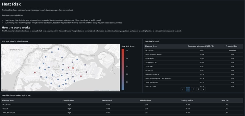
Task: Click Jurong West's 0.45 heat hazard value
Action: 108,113
